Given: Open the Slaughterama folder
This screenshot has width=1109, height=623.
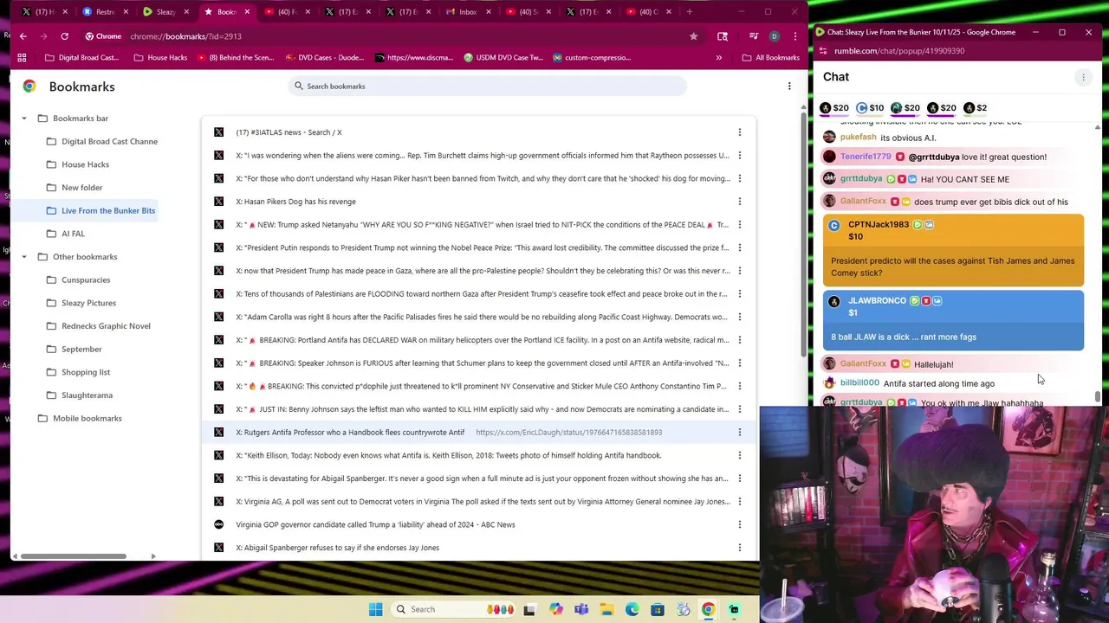Looking at the screenshot, I should pos(78,395).
